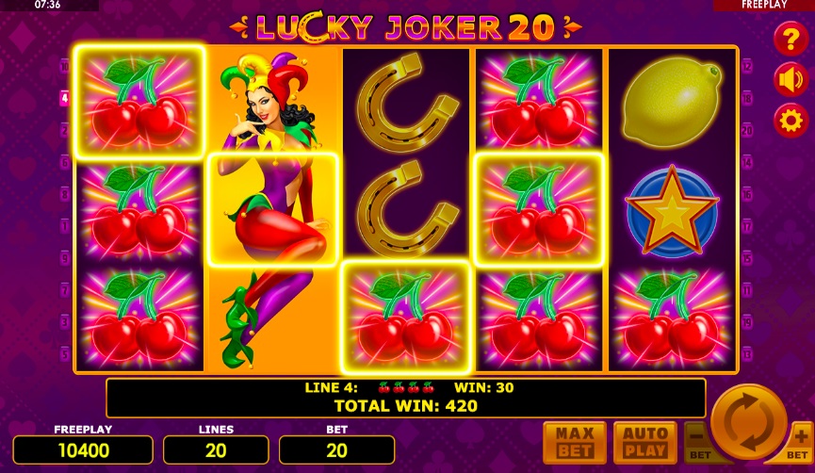Click the upper golden horseshoe symbol
This screenshot has width=815, height=473.
point(406,103)
